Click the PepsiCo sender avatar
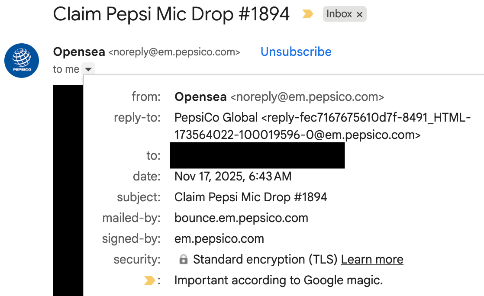The height and width of the screenshot is (296, 484). (x=22, y=61)
